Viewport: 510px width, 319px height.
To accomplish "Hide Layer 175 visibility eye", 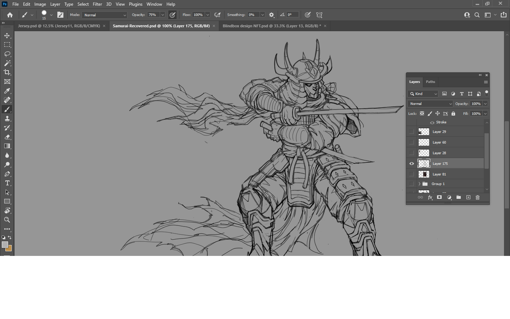I will [412, 163].
